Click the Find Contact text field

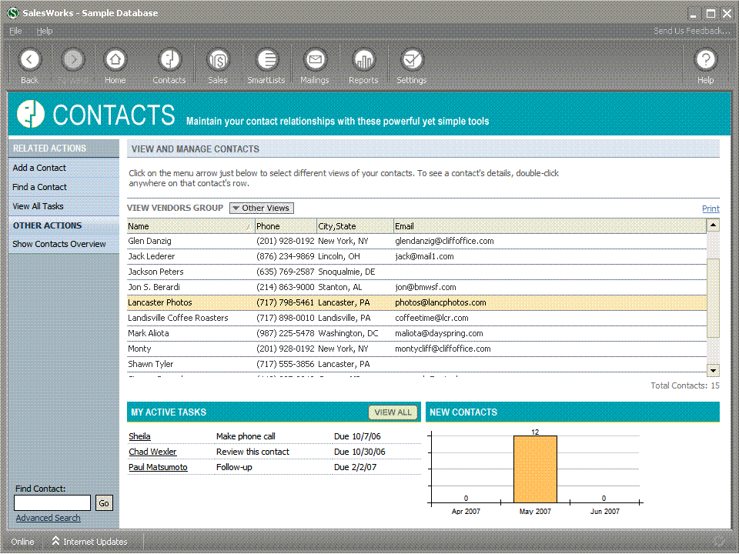click(52, 503)
